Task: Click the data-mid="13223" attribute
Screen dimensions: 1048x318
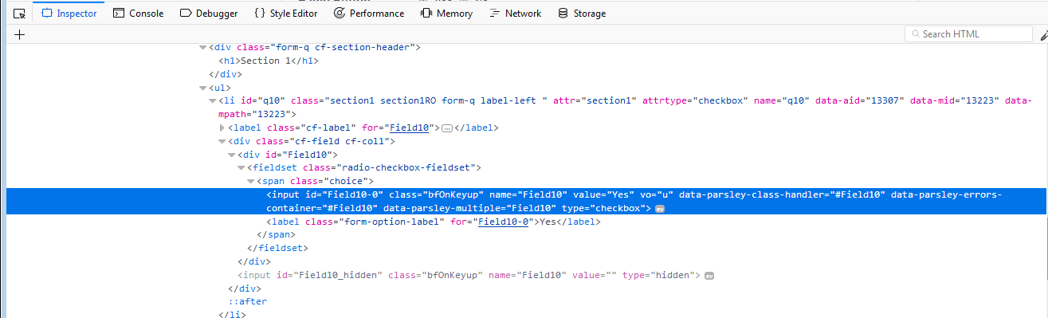Action: (954, 101)
